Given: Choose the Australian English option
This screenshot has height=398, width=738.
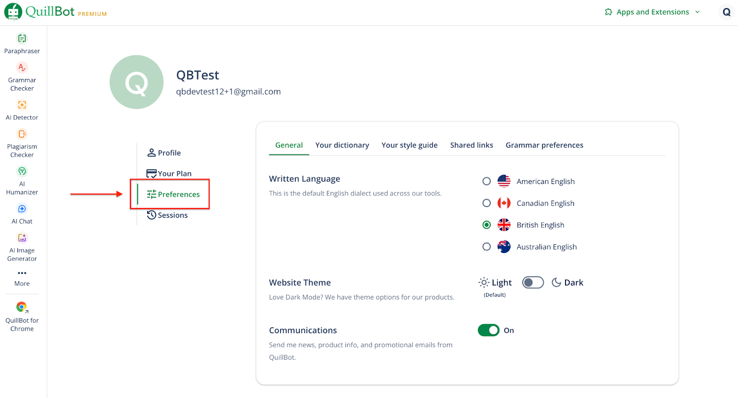Looking at the screenshot, I should (486, 247).
